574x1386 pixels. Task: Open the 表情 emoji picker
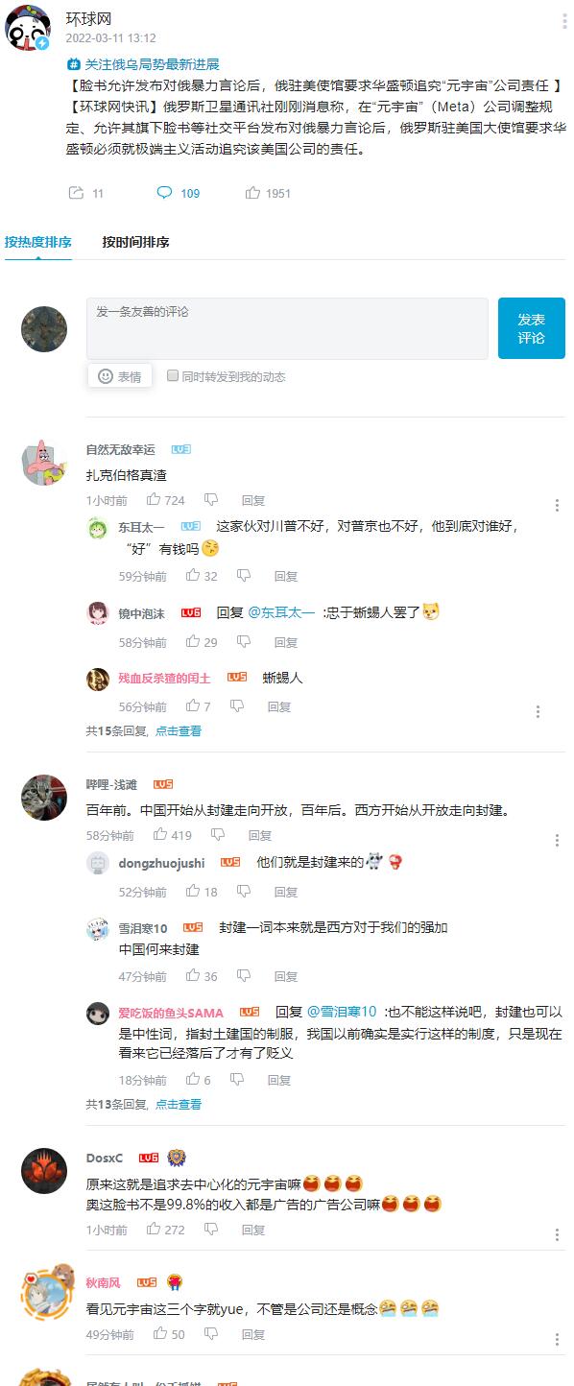coord(120,376)
